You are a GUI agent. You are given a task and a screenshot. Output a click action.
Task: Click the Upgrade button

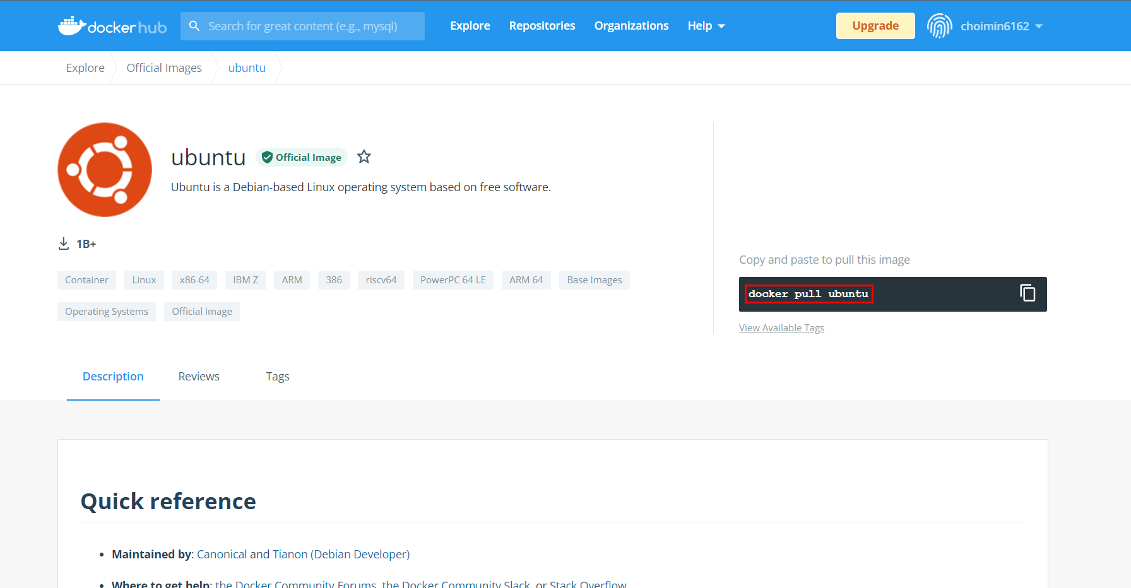(x=875, y=26)
